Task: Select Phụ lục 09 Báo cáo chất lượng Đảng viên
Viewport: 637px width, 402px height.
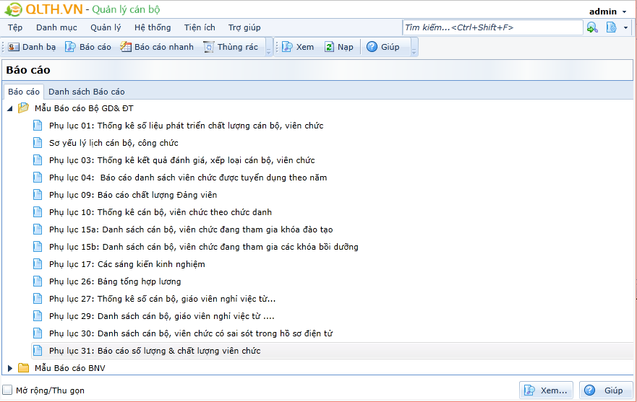Action: click(x=133, y=195)
